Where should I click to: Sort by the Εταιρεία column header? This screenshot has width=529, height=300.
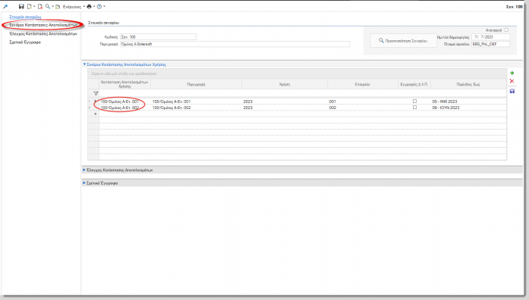tap(362, 84)
